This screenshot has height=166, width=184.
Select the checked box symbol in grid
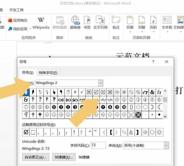(x=96, y=92)
